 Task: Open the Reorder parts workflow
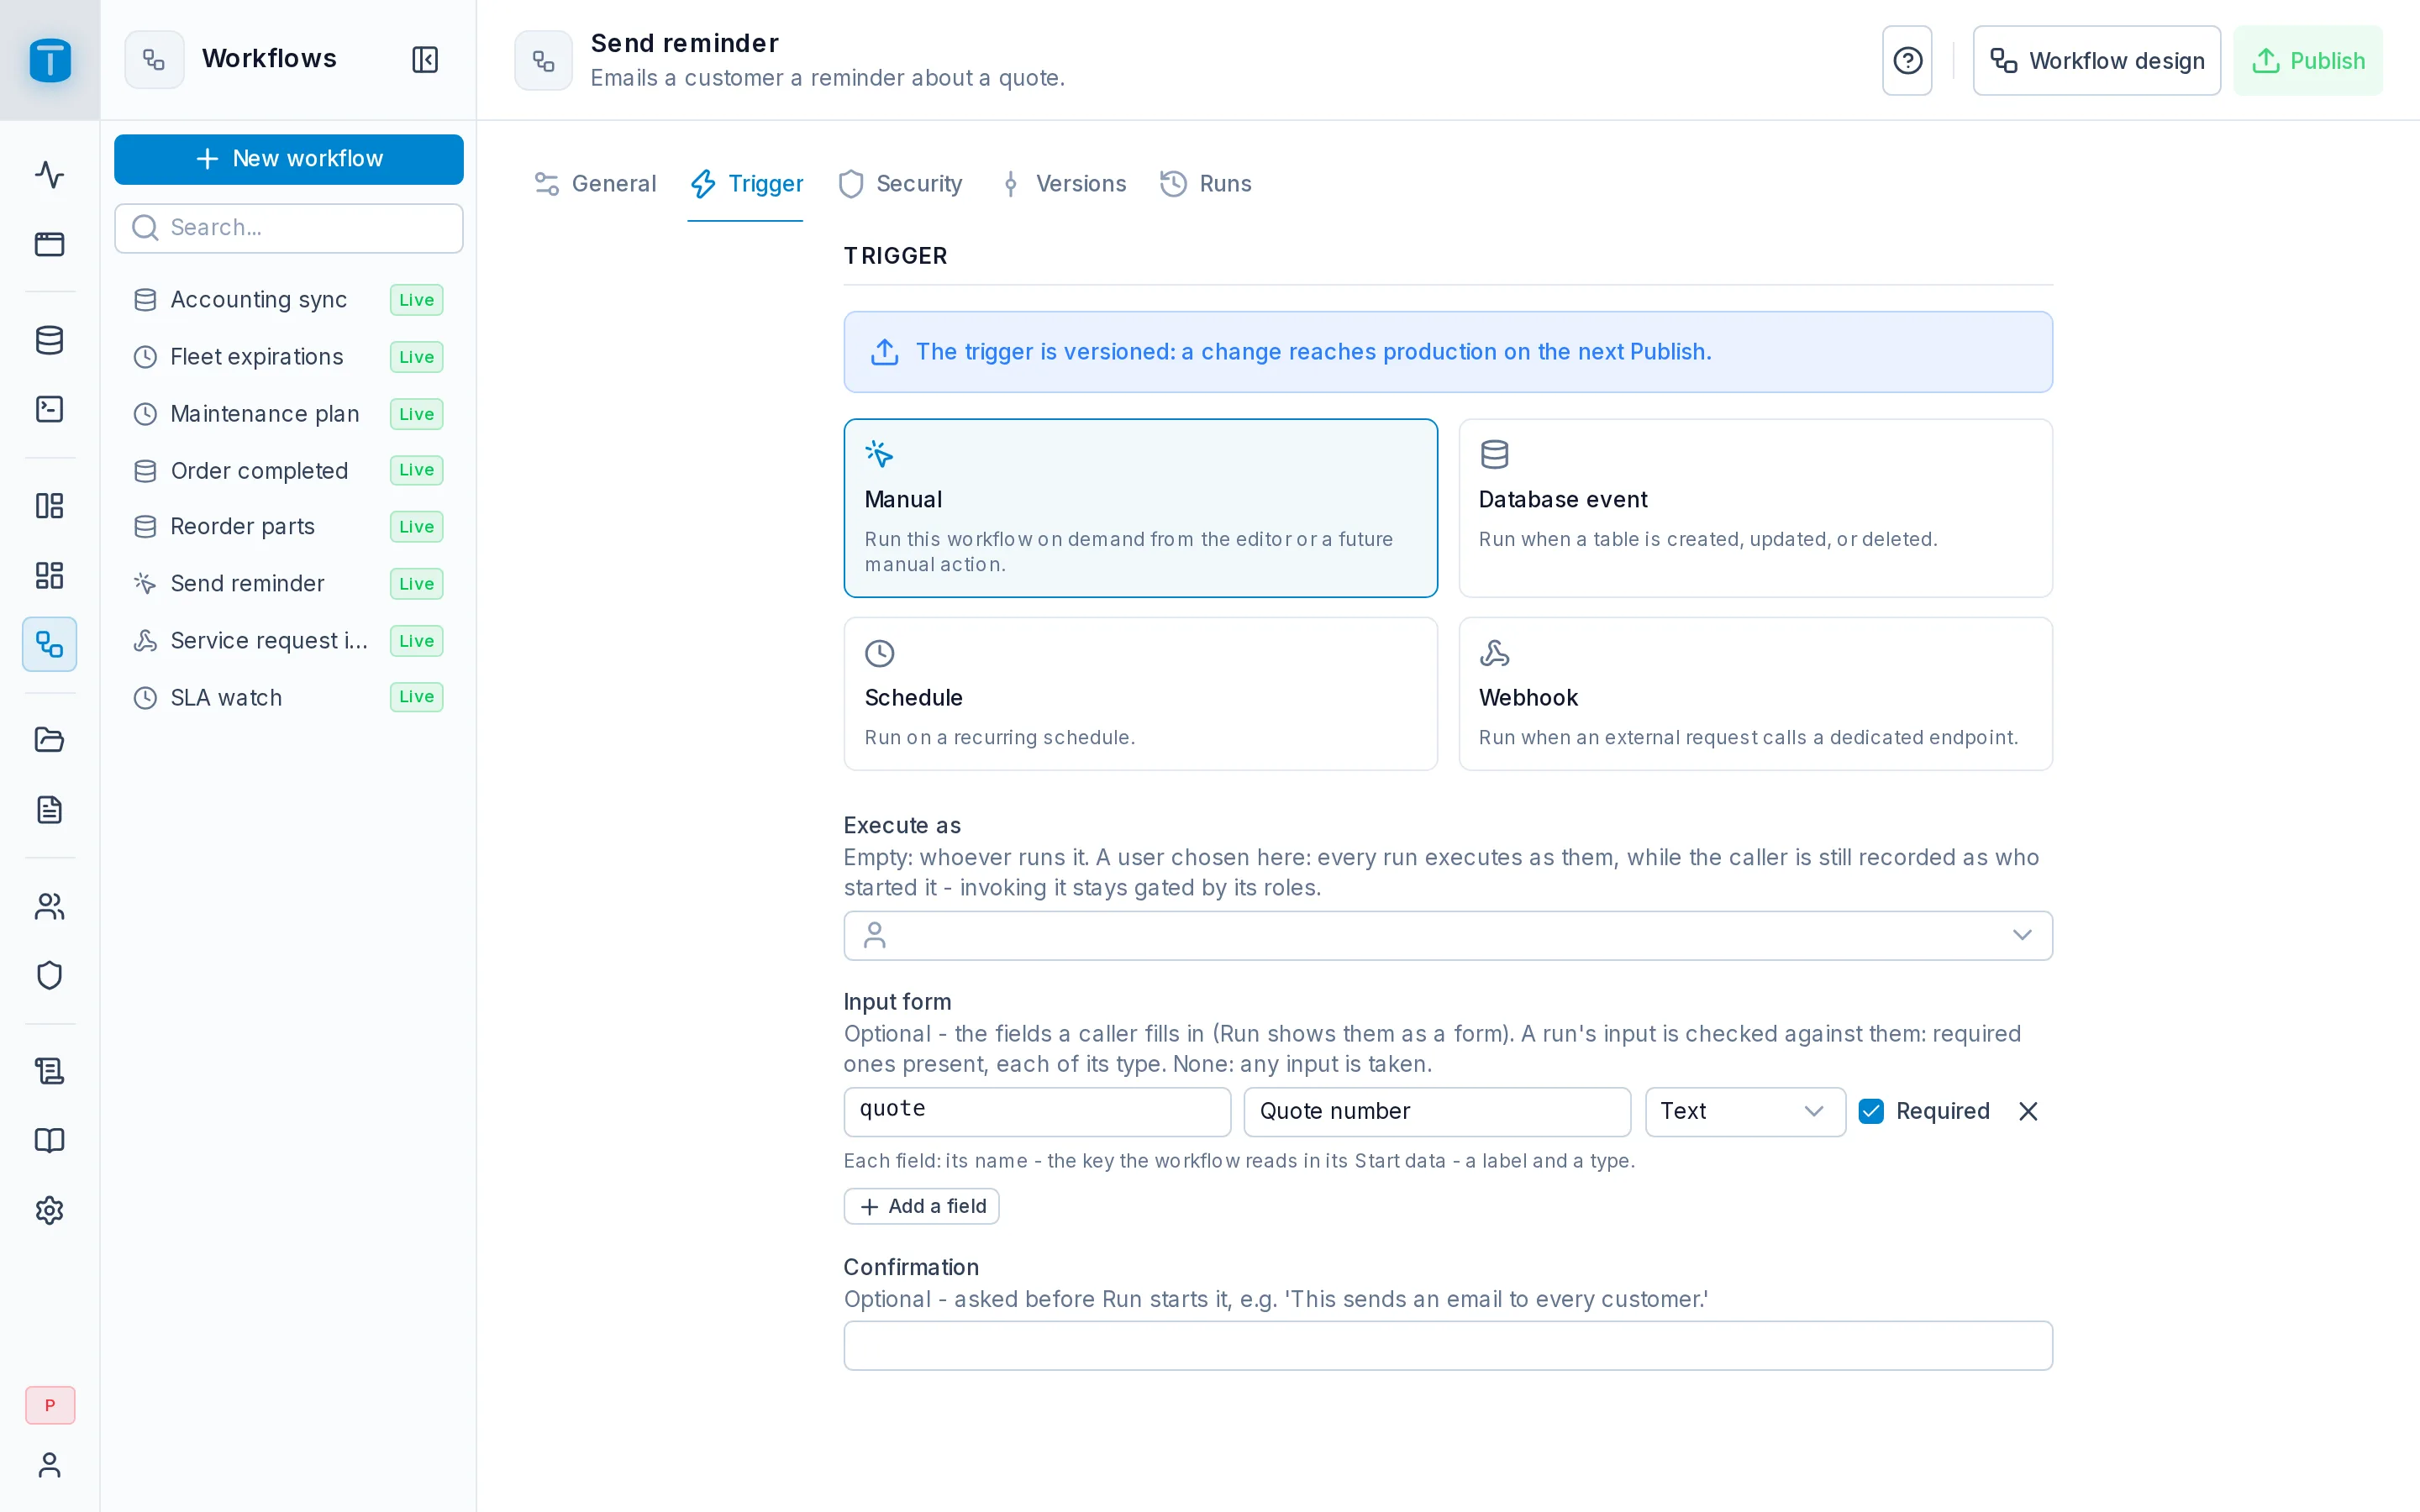pos(289,527)
